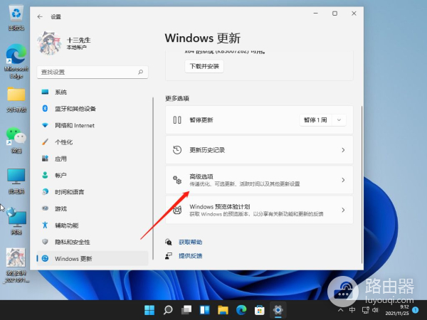Focus the 查找设置 search field
This screenshot has width=427, height=320.
[x=93, y=72]
